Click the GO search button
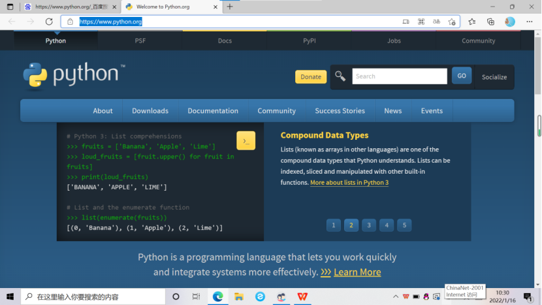 462,76
